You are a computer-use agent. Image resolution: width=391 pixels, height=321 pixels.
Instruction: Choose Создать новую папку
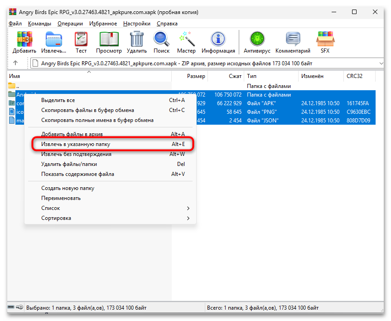(110, 188)
